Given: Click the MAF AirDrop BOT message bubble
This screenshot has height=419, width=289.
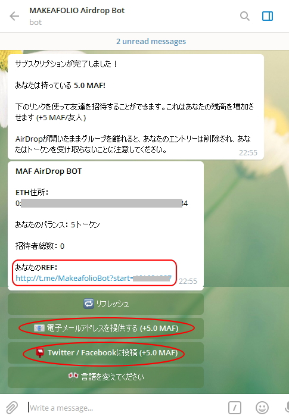Looking at the screenshot, I should [105, 226].
